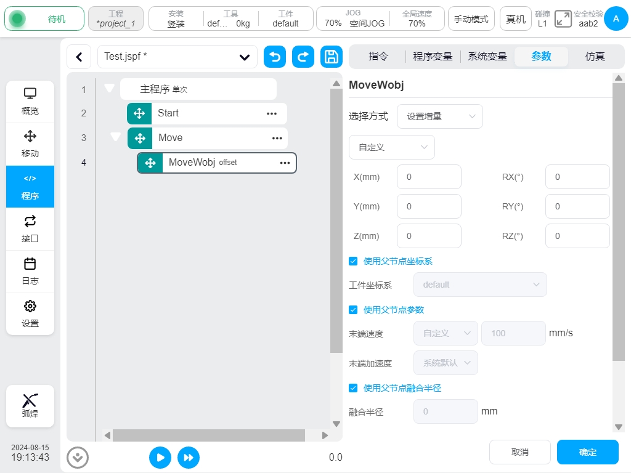Image resolution: width=631 pixels, height=473 pixels.
Task: Open the 弧焊 arc welding panel
Action: pyautogui.click(x=30, y=406)
